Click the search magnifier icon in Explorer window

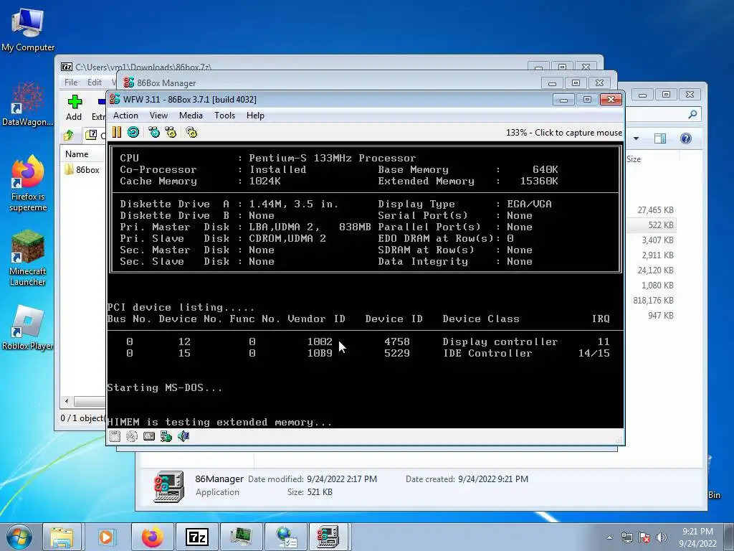692,114
